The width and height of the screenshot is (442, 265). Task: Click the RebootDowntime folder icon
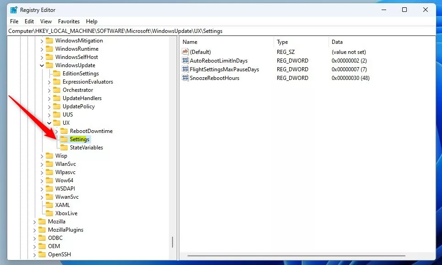click(64, 131)
